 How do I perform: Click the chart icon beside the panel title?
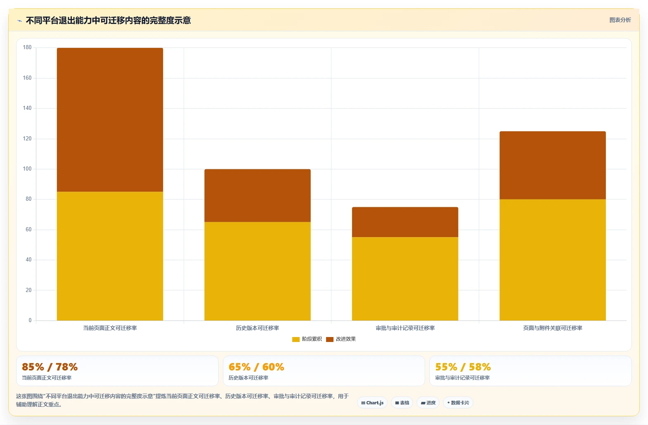pos(19,21)
